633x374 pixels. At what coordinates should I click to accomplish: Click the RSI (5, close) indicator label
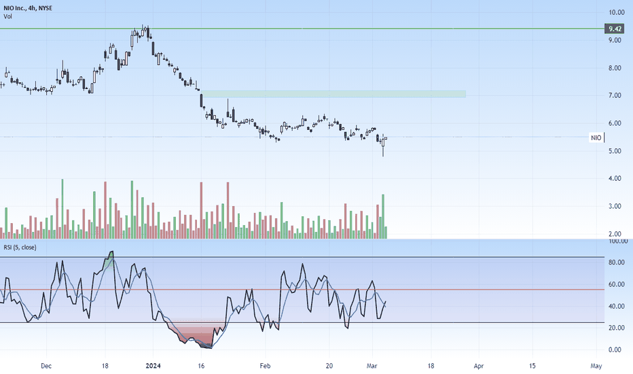click(x=20, y=247)
